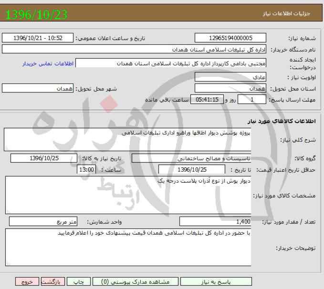Click the اطلاعات کالاهای مورد نیاز section heading

point(282,121)
